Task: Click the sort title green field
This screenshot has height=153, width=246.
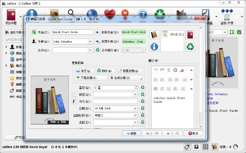Action: (134, 32)
